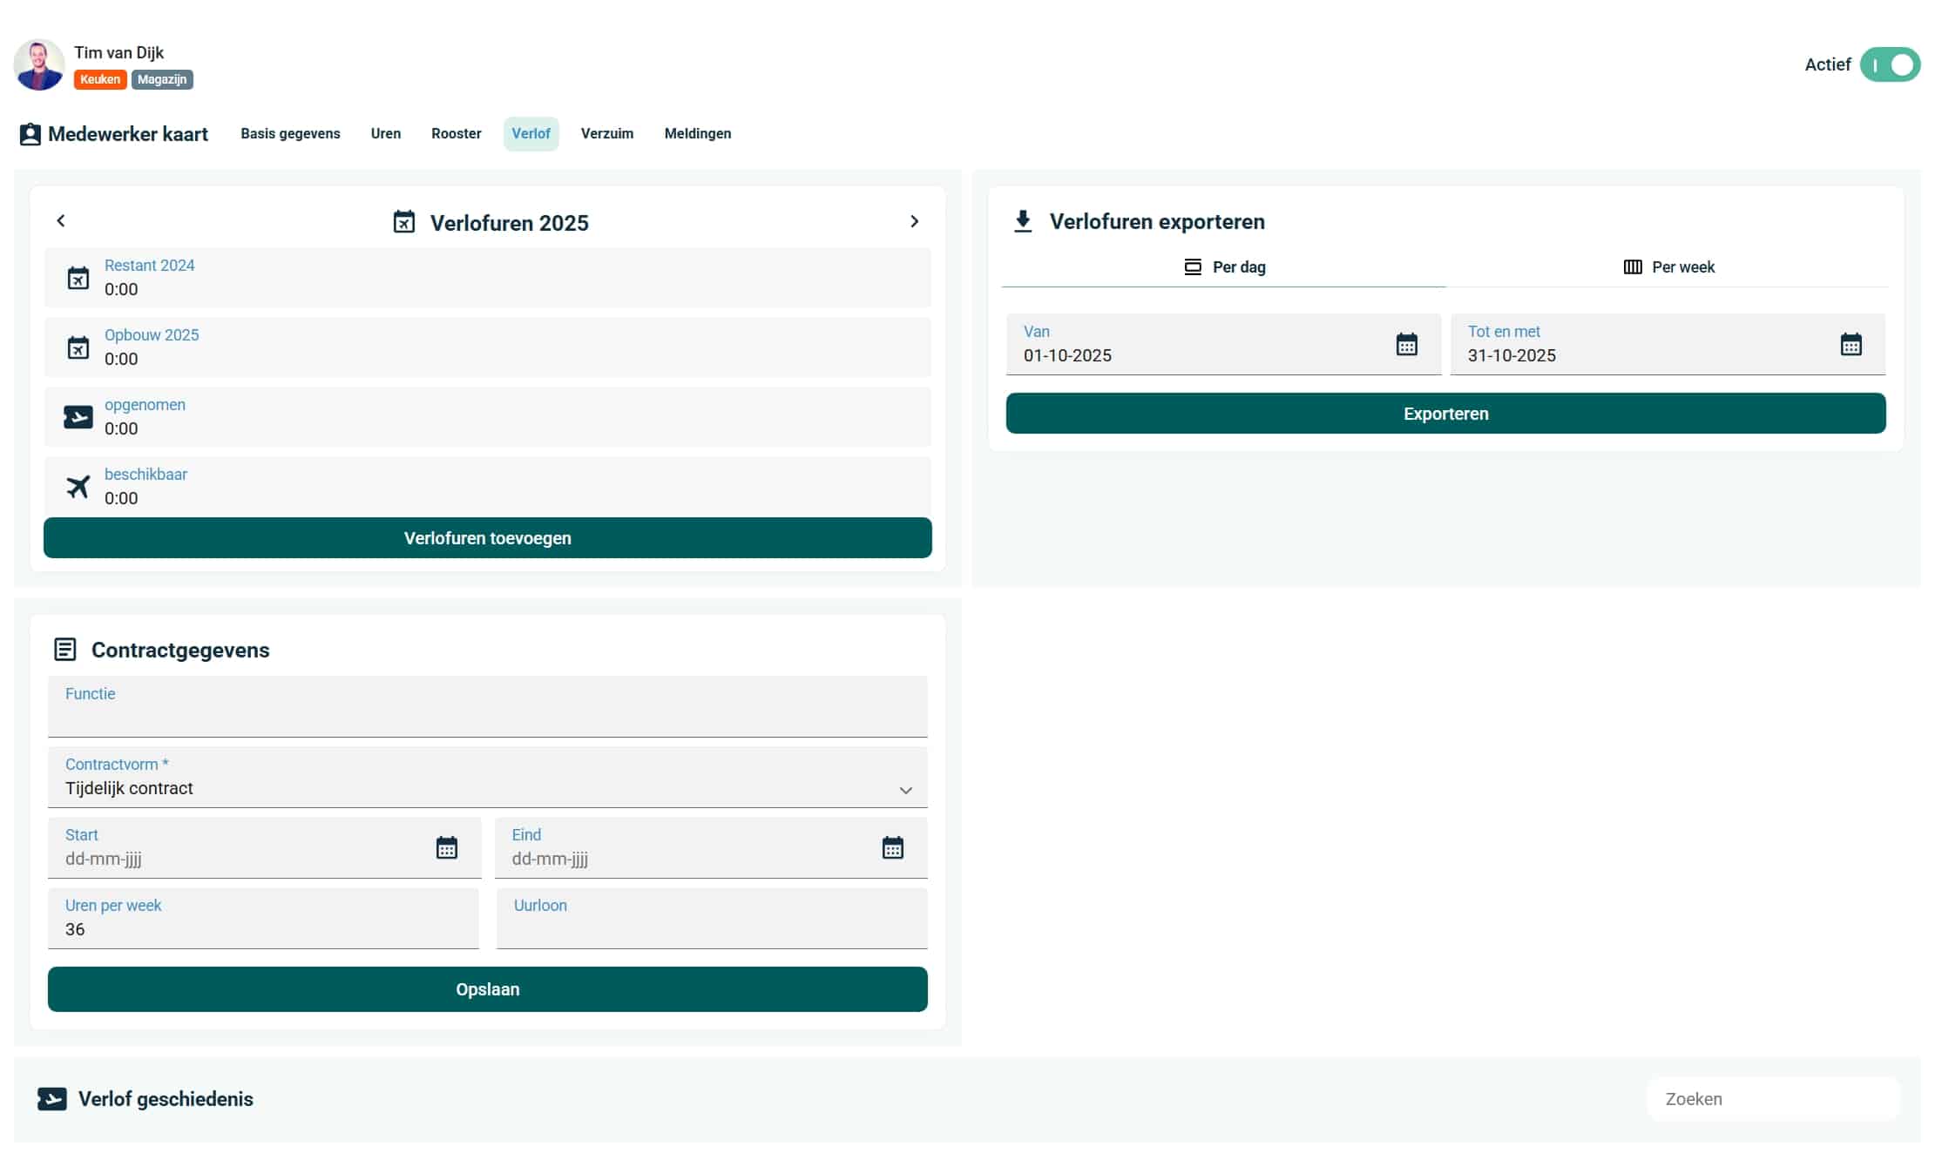Go to previous year of Verlofuren
The height and width of the screenshot is (1153, 1935).
point(61,221)
